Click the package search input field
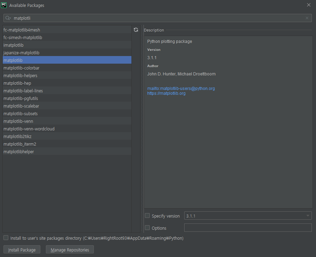The height and width of the screenshot is (257, 316). (158, 18)
